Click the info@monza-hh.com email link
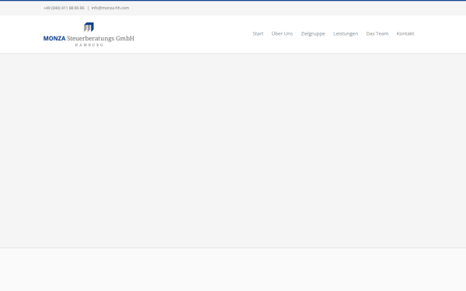Image resolution: width=466 pixels, height=291 pixels. [110, 8]
